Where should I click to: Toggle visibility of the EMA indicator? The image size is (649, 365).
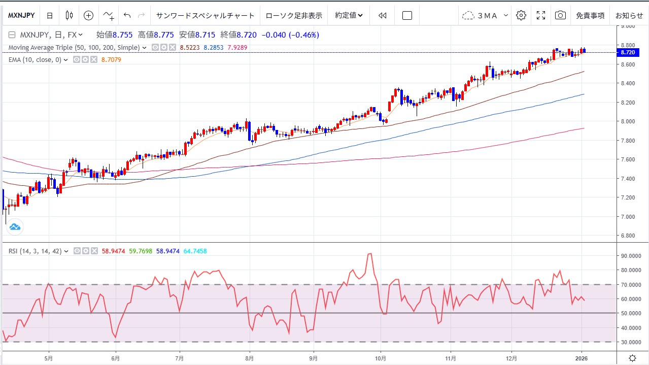[x=77, y=60]
